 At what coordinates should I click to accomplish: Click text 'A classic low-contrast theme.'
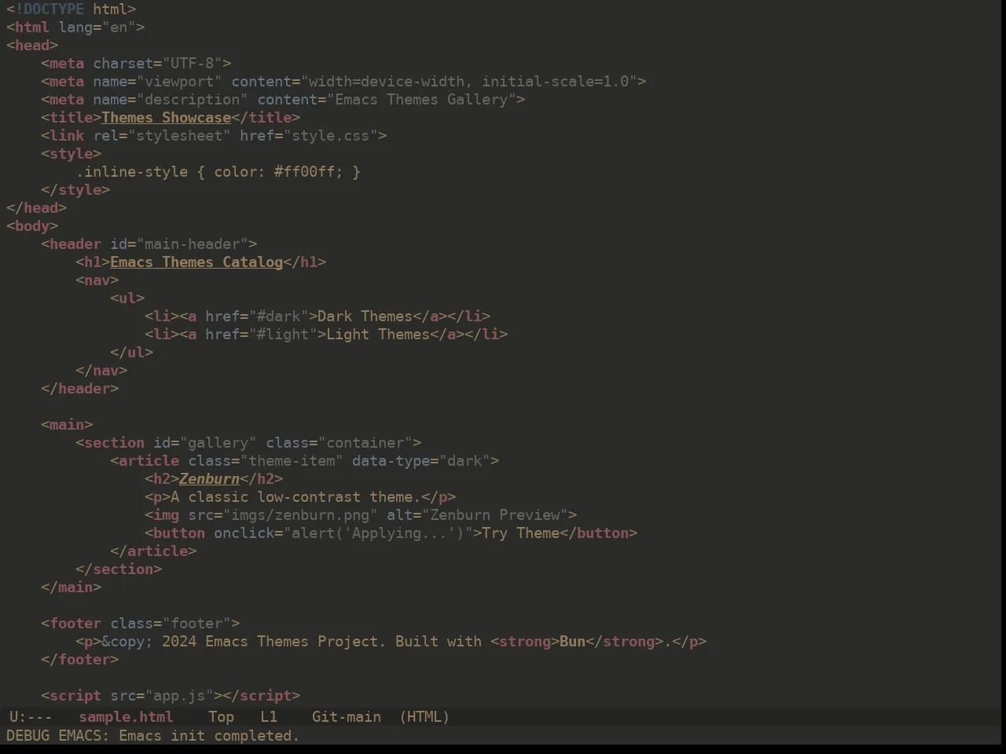click(296, 497)
